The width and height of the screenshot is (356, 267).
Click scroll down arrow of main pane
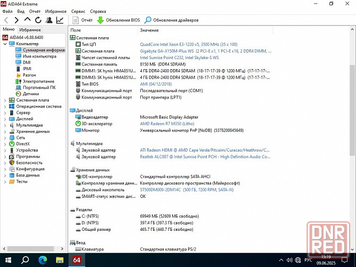(x=352, y=249)
